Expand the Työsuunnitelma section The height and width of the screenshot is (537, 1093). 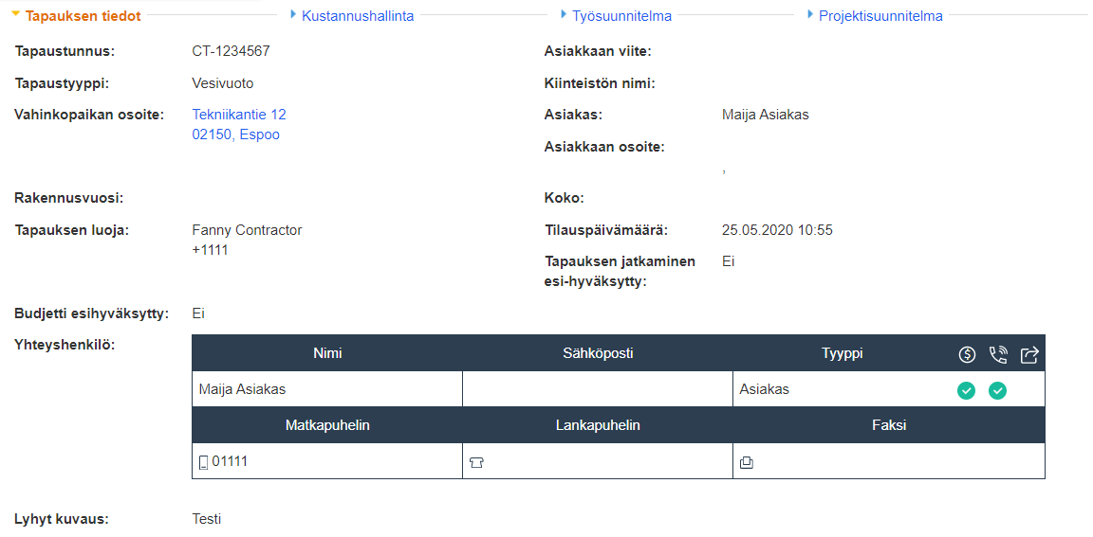621,16
